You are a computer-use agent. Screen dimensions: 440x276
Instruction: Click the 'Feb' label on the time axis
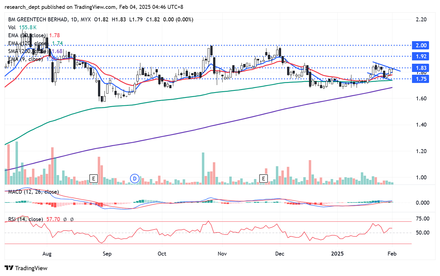point(392,254)
